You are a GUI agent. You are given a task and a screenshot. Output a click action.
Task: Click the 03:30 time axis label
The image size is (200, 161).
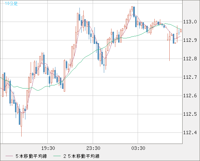[x=138, y=148]
